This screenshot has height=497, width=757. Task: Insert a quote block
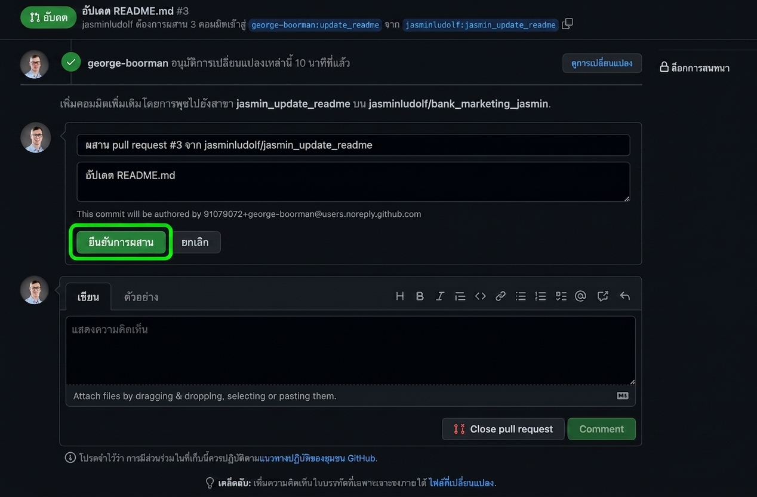[x=460, y=296]
